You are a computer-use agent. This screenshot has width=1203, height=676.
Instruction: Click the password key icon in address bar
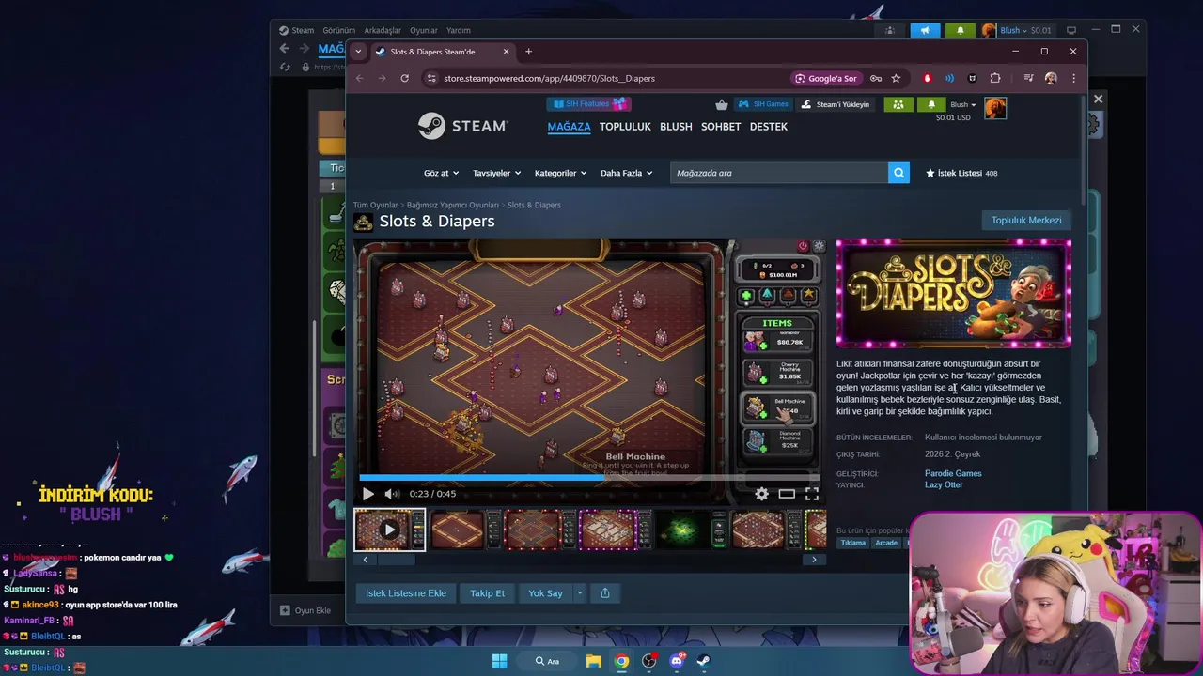pyautogui.click(x=875, y=78)
